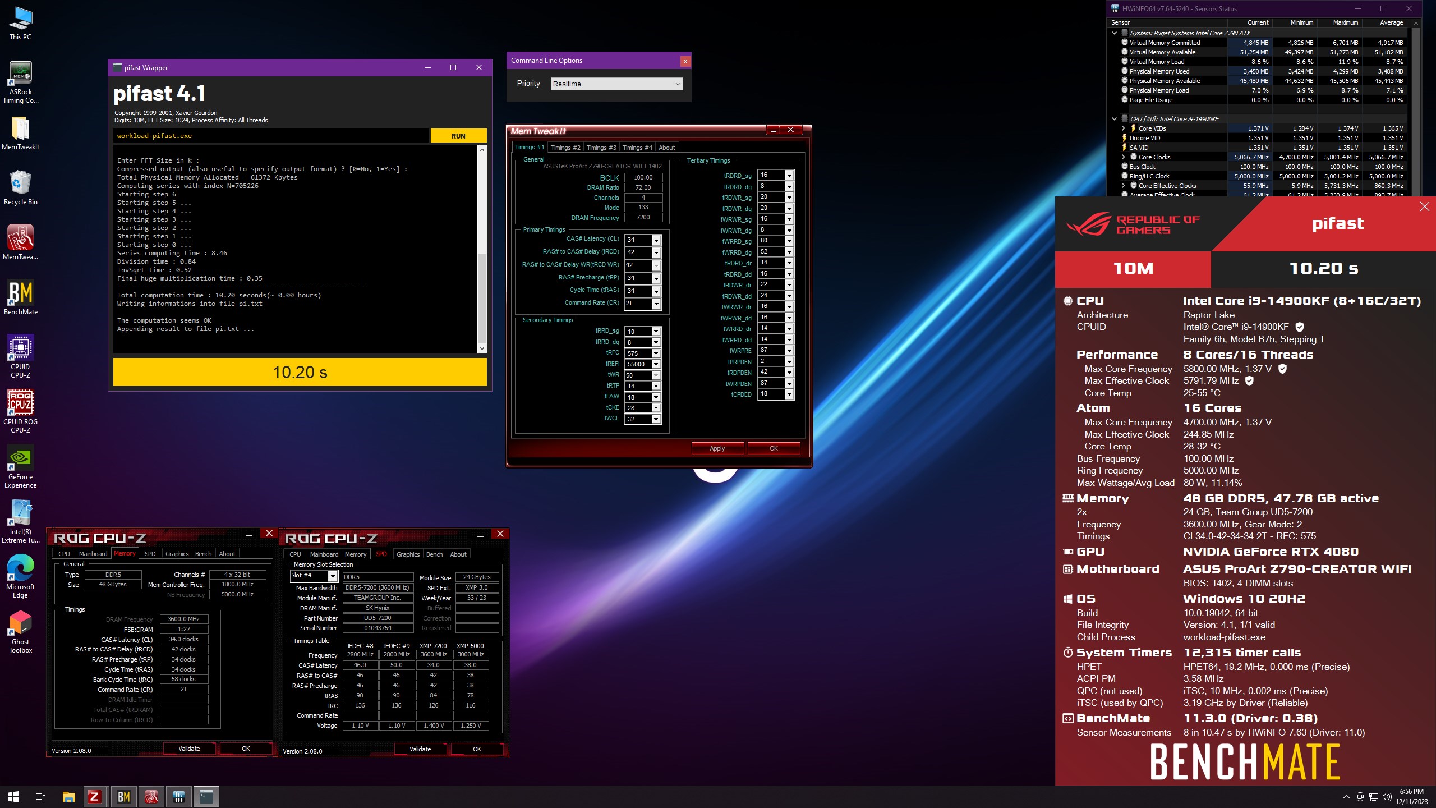Open the This PC desktop icon
This screenshot has height=808, width=1436.
tap(20, 24)
